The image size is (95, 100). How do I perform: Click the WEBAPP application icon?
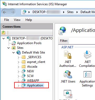24,80
